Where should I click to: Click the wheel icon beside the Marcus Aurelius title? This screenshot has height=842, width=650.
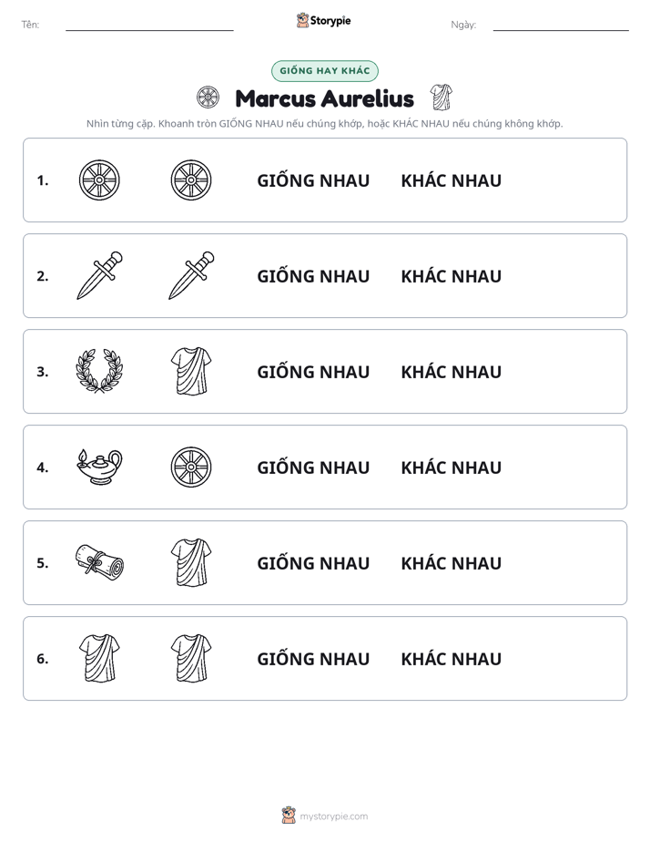(208, 98)
